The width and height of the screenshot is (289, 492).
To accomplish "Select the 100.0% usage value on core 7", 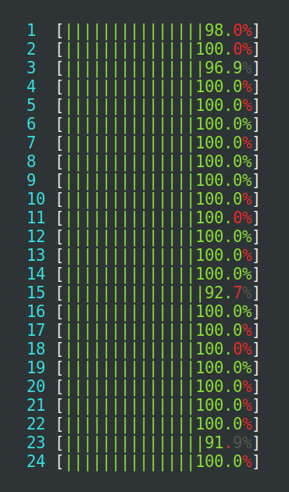I will click(x=224, y=143).
